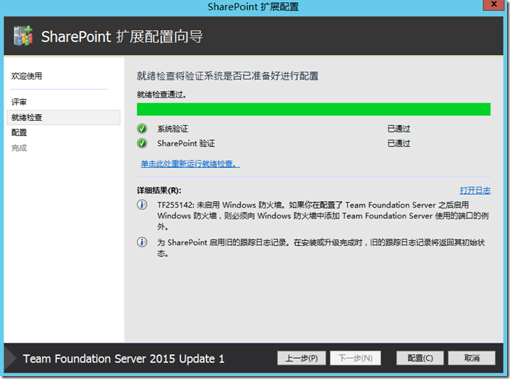Click the green check next to SharePoint 验证
This screenshot has height=379, width=510.
tap(142, 143)
